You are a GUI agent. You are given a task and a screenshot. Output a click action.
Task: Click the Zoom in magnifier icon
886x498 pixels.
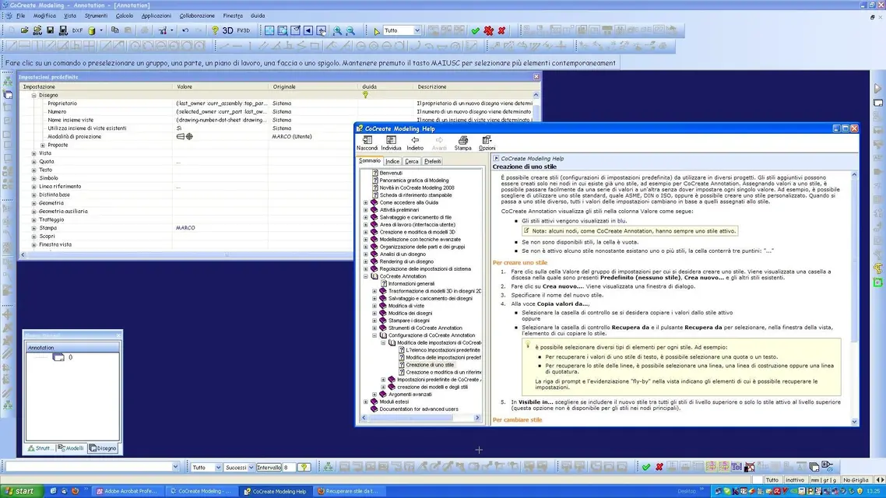click(x=337, y=31)
